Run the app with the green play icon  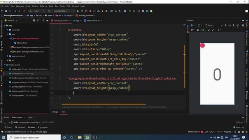tap(78, 11)
